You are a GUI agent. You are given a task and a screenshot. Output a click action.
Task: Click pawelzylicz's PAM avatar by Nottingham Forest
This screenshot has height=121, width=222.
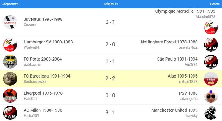point(211,45)
